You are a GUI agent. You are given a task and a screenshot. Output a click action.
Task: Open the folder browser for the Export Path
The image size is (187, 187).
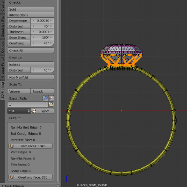click(51, 104)
